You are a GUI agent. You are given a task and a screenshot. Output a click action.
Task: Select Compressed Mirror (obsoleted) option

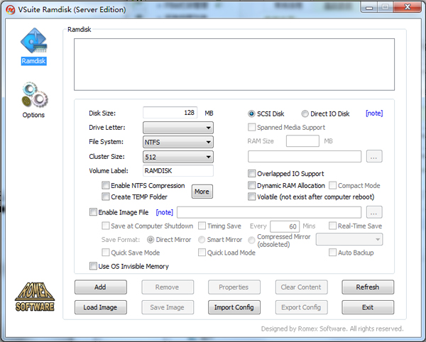coord(251,240)
